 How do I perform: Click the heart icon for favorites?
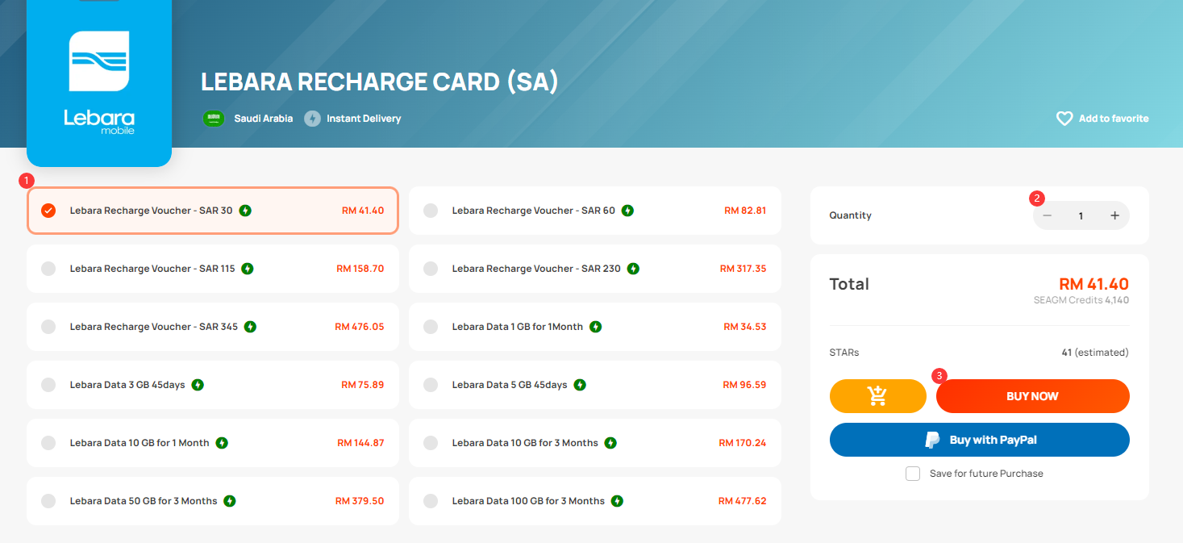click(x=1064, y=119)
